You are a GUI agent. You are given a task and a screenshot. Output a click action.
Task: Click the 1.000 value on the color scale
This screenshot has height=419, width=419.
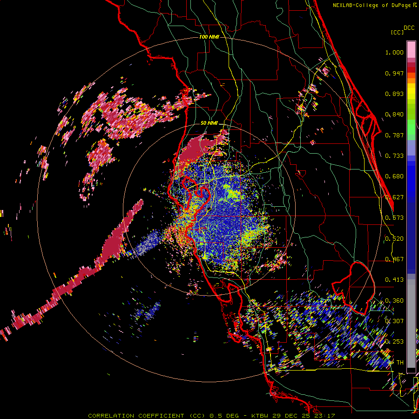(x=394, y=52)
